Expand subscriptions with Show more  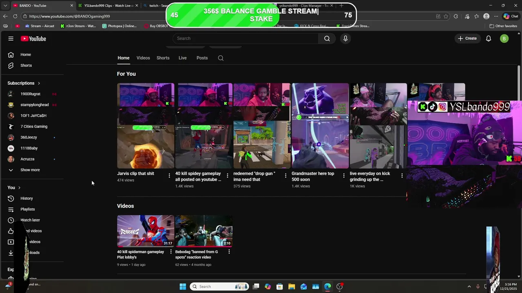click(33, 170)
